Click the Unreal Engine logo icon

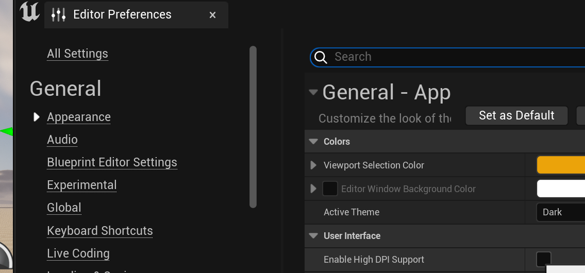pyautogui.click(x=30, y=13)
